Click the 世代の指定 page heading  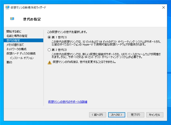tap(32, 19)
